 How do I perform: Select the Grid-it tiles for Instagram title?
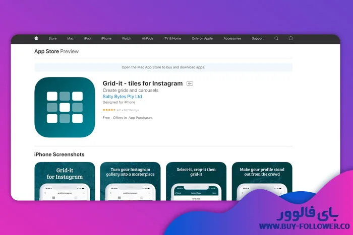[143, 84]
